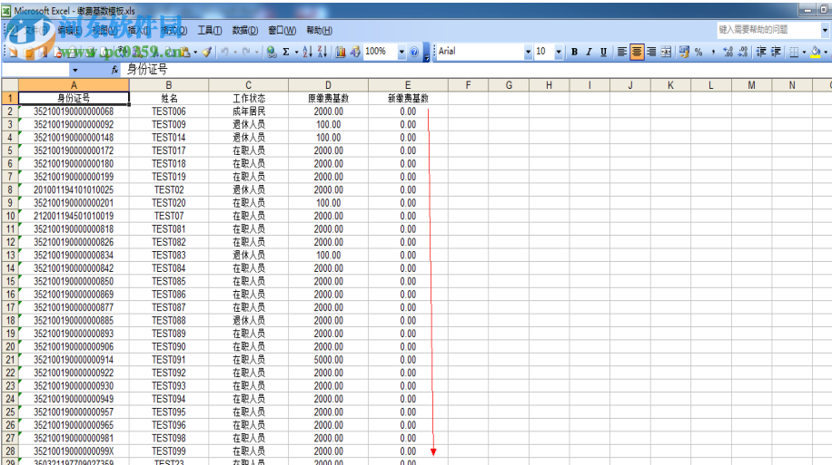Click the AutoSum sigma icon
The height and width of the screenshot is (465, 832).
coord(285,52)
